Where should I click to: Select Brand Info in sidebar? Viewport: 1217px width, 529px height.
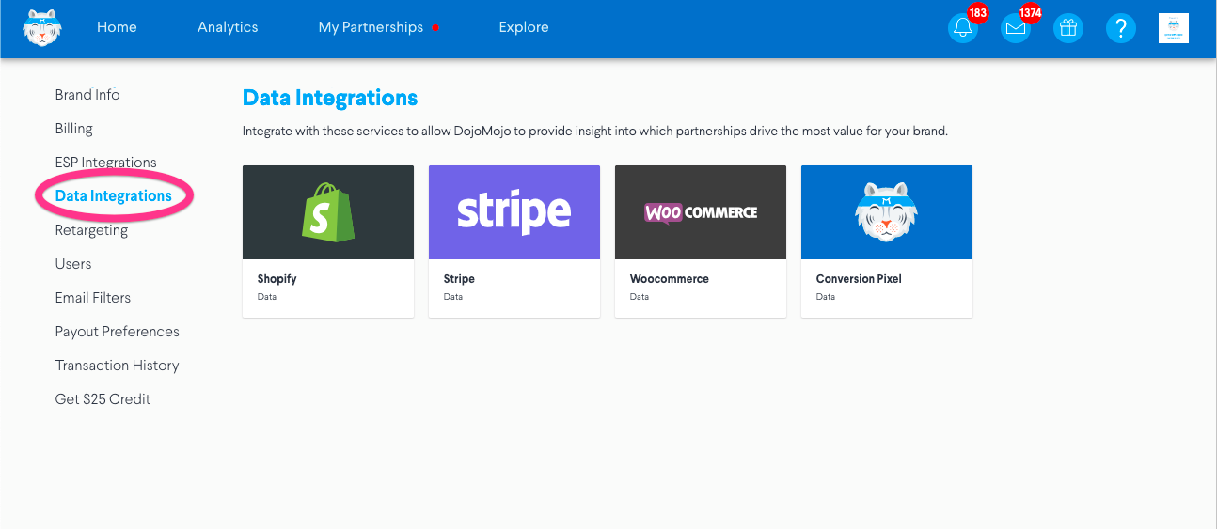coord(87,95)
